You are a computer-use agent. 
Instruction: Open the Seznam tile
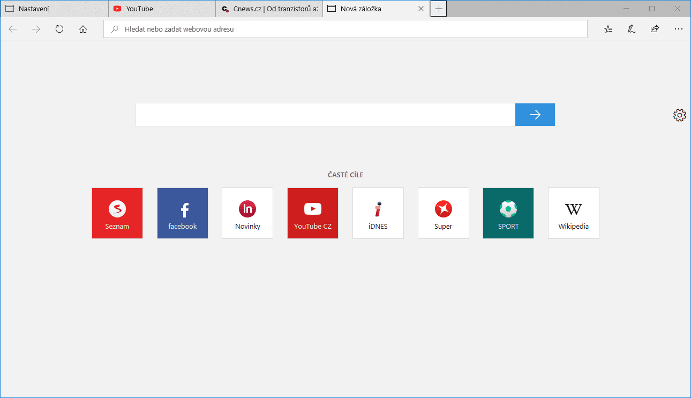pyautogui.click(x=117, y=213)
